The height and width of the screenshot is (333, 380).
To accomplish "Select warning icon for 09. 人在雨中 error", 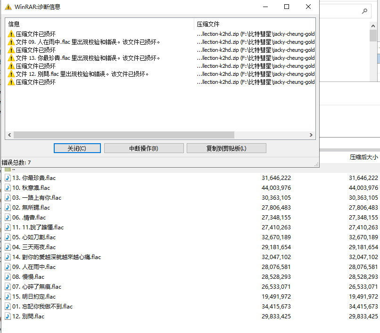I will (11, 42).
